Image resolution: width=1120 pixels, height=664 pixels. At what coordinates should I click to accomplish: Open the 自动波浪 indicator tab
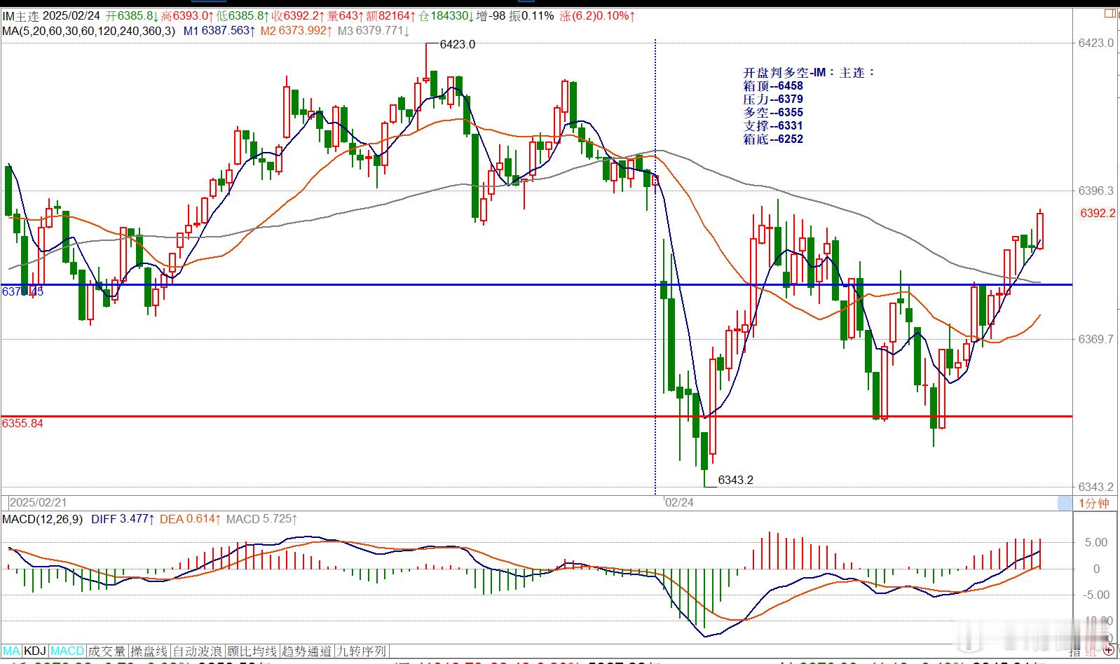point(198,651)
